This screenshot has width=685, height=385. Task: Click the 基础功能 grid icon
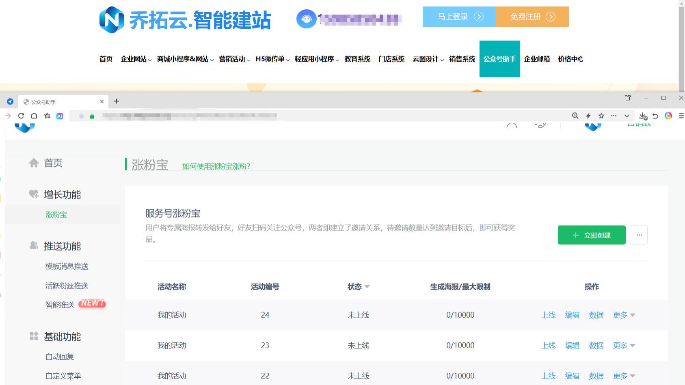pyautogui.click(x=34, y=336)
